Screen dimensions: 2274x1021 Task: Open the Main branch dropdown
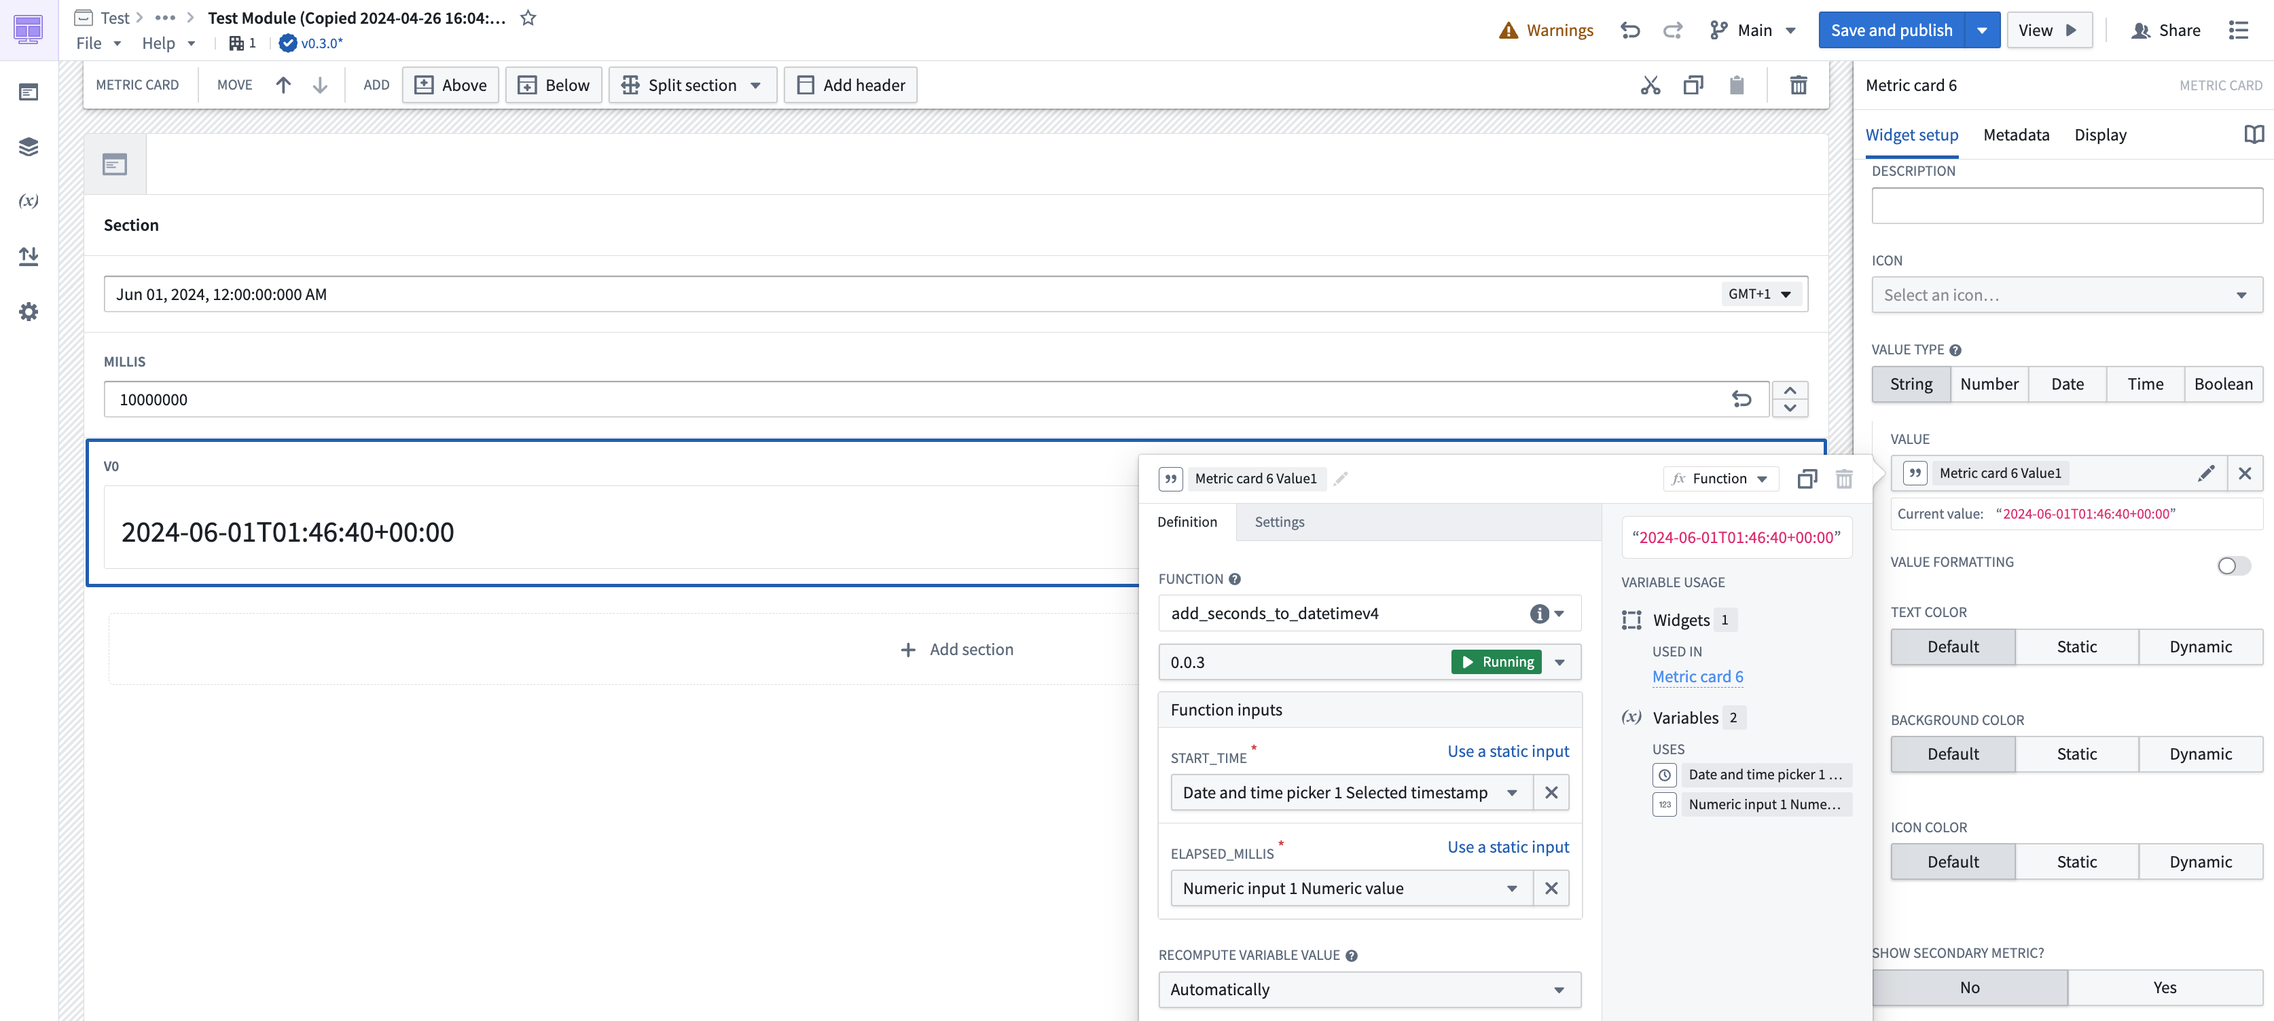(x=1753, y=30)
